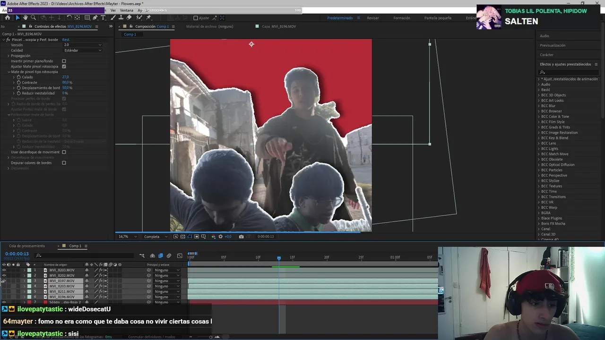
Task: Select the Zoom magnifier tool
Action: point(33,17)
